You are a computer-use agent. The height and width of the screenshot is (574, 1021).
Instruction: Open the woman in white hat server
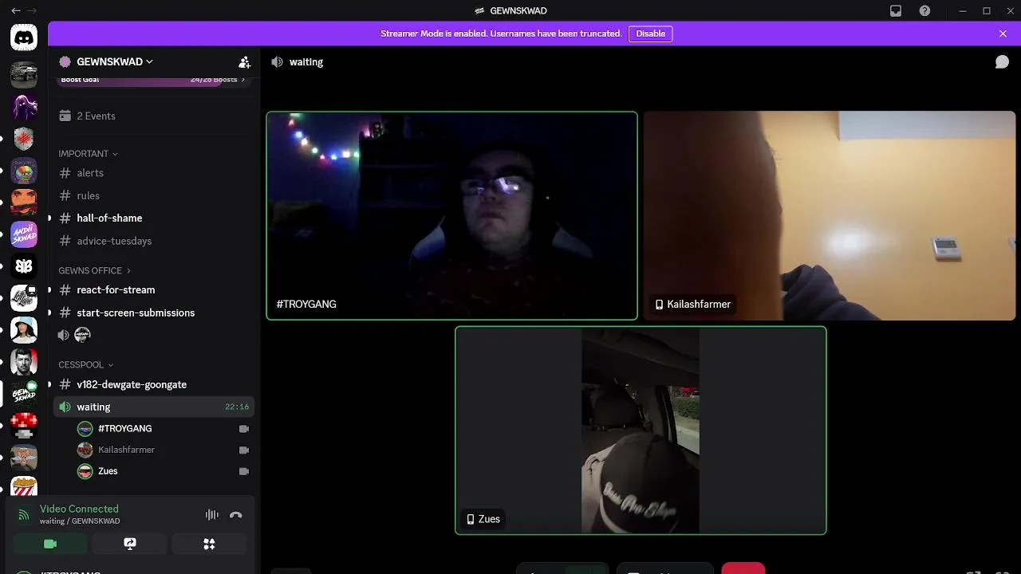point(24,330)
